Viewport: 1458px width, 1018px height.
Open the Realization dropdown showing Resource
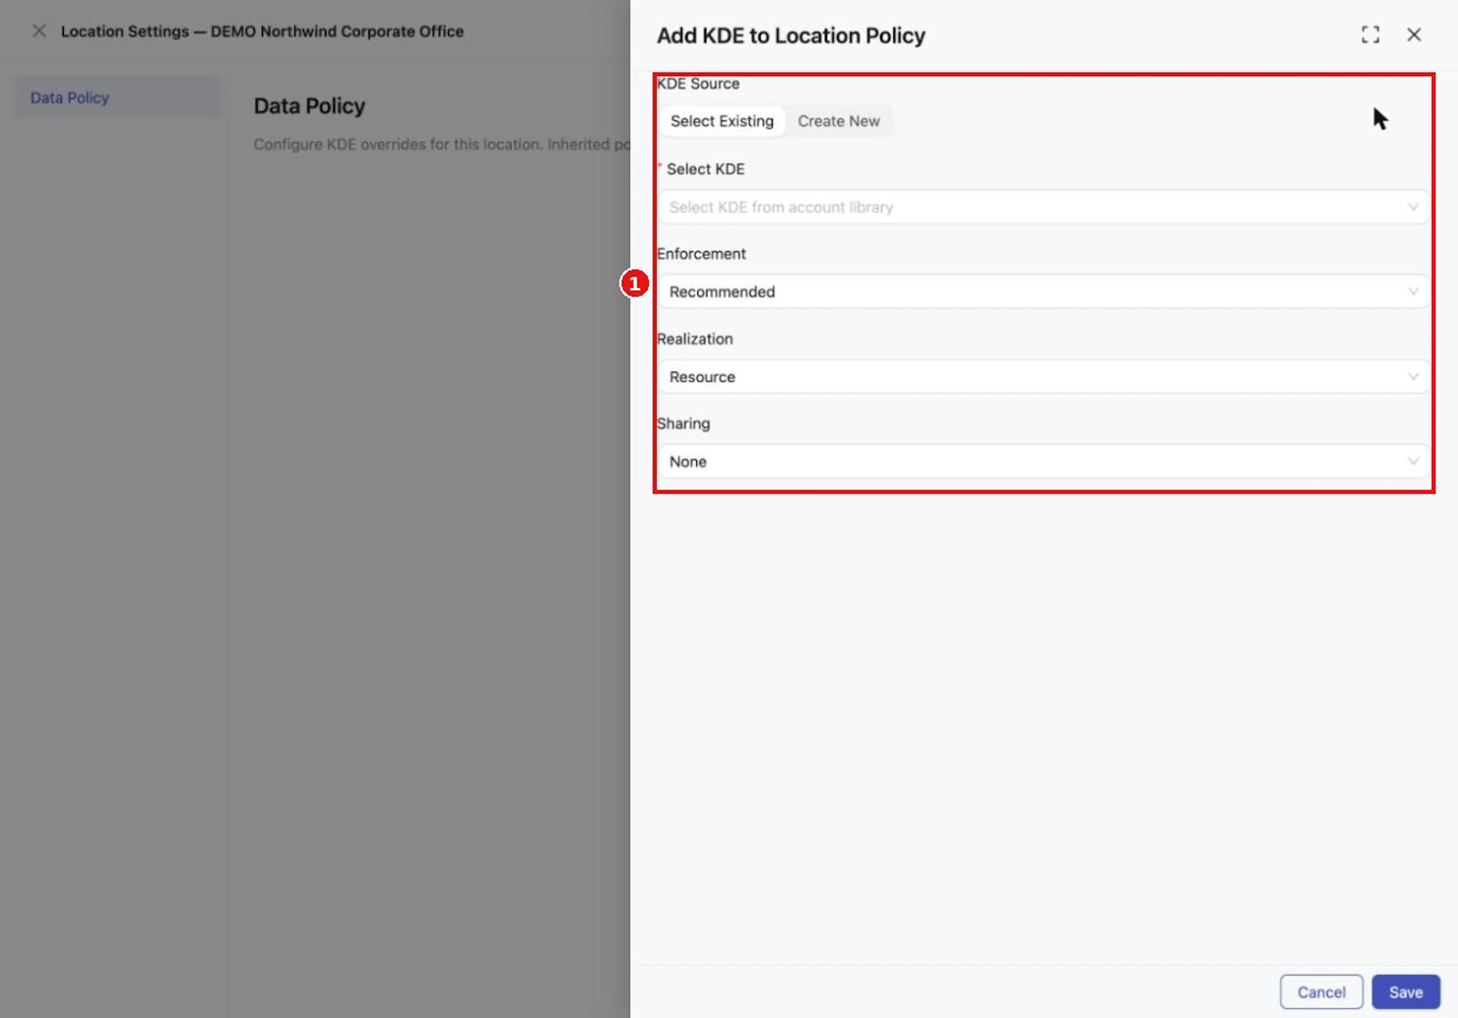tap(1043, 377)
